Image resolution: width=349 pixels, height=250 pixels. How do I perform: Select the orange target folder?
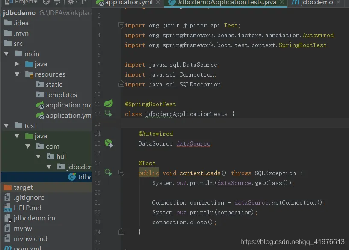pyautogui.click(x=18, y=187)
